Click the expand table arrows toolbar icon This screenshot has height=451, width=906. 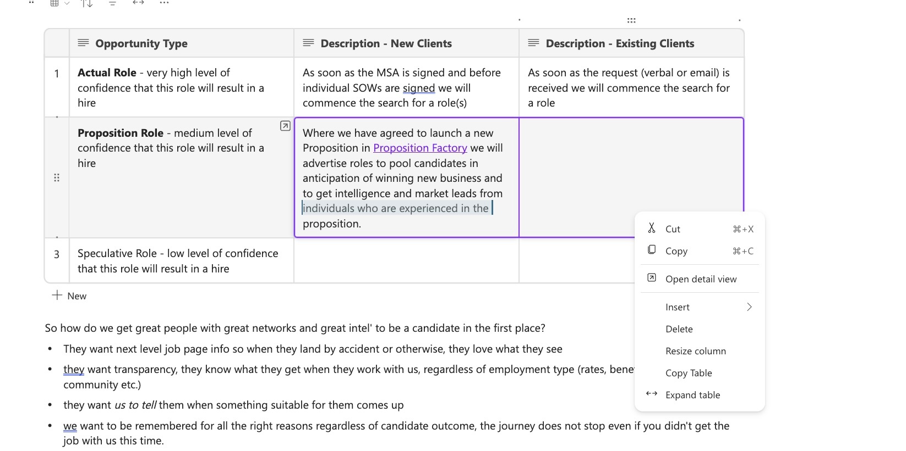click(x=138, y=3)
